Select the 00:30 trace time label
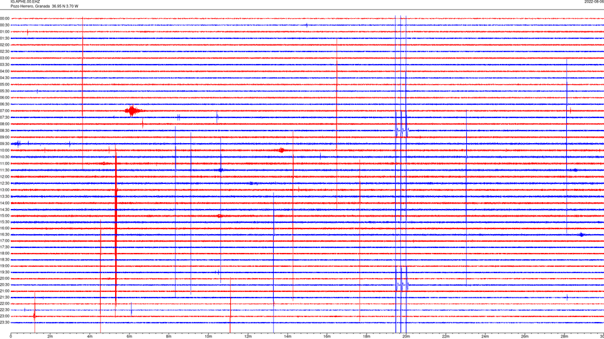Image resolution: width=604 pixels, height=339 pixels. 4,25
